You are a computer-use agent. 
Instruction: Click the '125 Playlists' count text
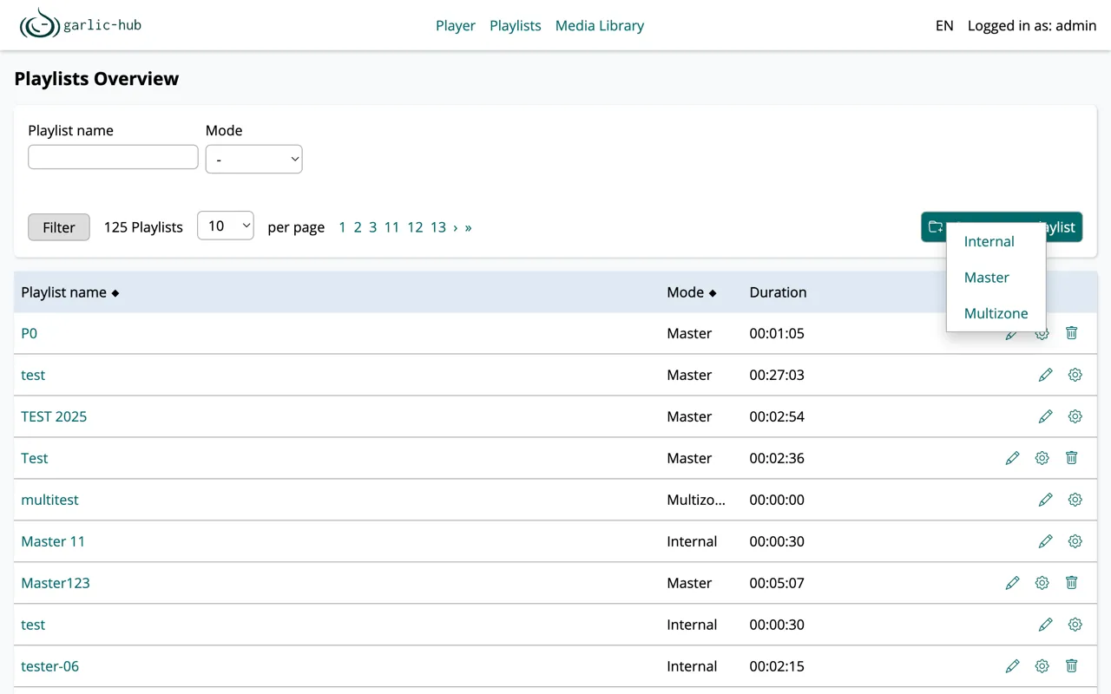(143, 227)
